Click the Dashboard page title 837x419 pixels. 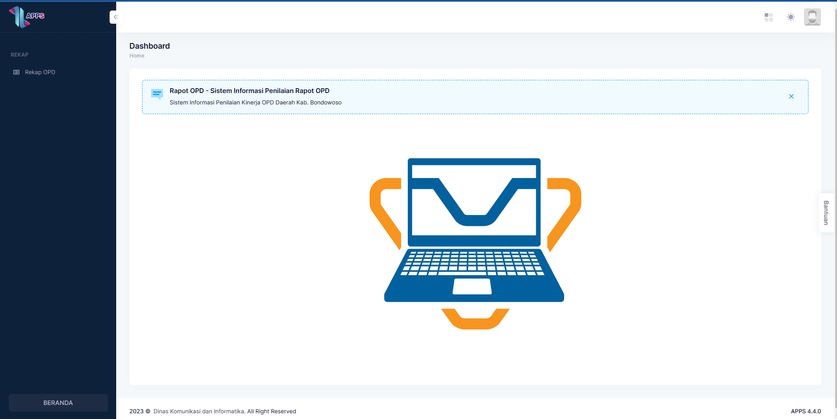[x=150, y=46]
